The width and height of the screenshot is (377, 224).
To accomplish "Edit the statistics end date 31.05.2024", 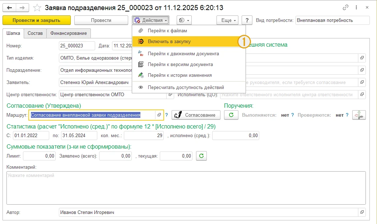I will point(79,136).
